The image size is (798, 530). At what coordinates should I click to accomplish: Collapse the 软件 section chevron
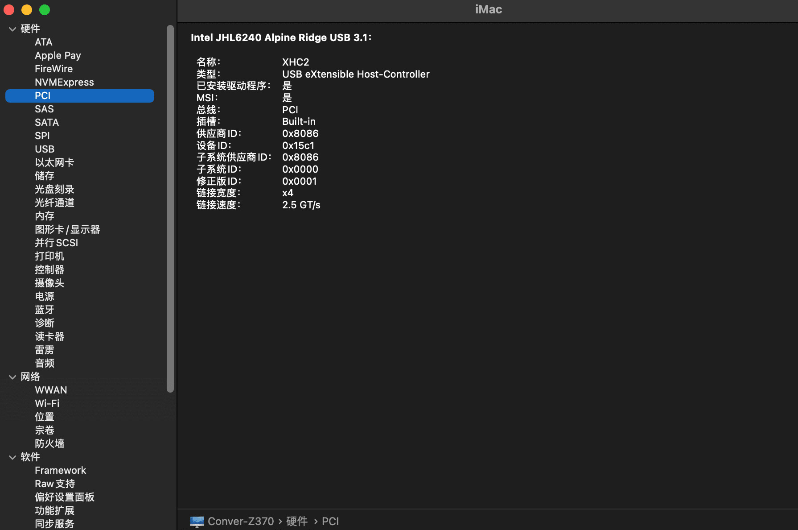(12, 457)
